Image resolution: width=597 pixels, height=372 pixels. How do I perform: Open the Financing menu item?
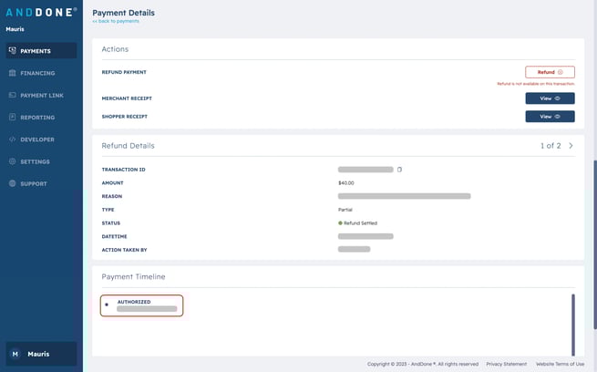tap(37, 73)
